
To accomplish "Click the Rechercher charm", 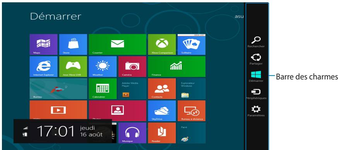I will 256,42.
